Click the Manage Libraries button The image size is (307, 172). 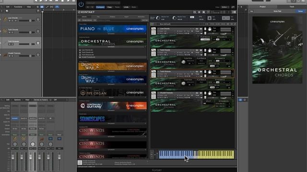87,20
